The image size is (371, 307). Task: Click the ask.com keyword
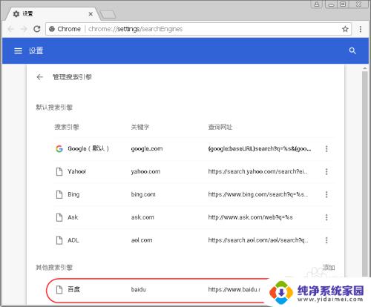(142, 217)
